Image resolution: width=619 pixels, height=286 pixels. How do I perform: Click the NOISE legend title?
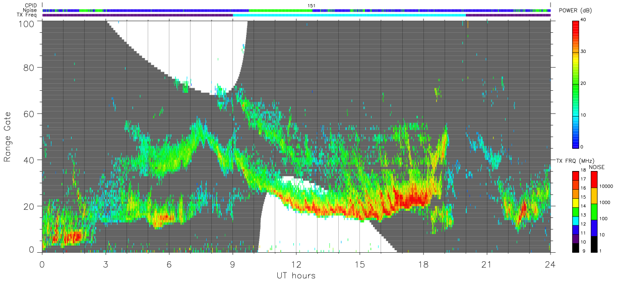point(598,167)
